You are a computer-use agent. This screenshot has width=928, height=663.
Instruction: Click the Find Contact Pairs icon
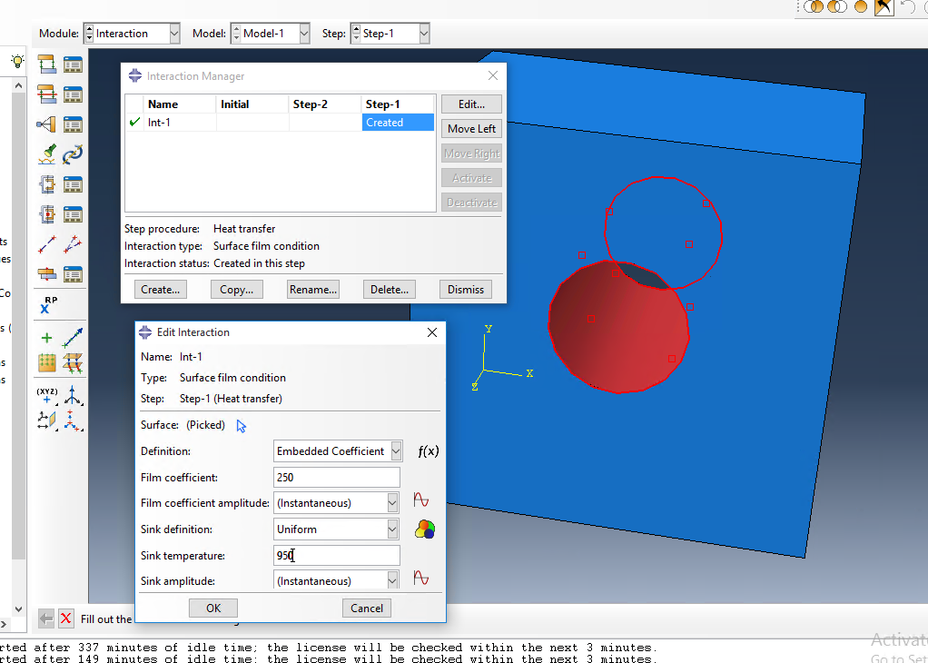pyautogui.click(x=47, y=154)
